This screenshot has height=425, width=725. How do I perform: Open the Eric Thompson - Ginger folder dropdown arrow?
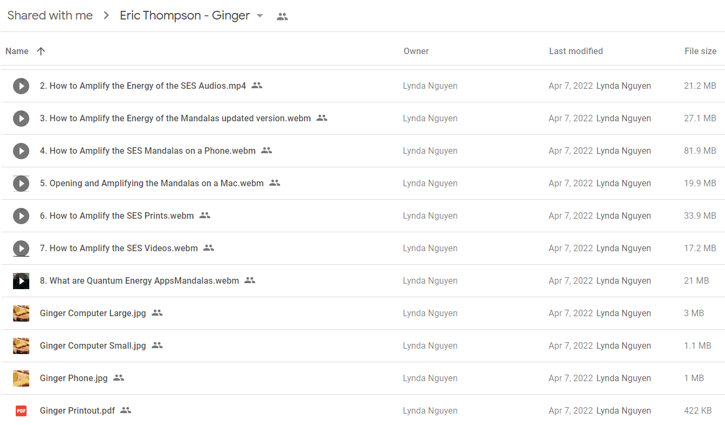point(260,16)
